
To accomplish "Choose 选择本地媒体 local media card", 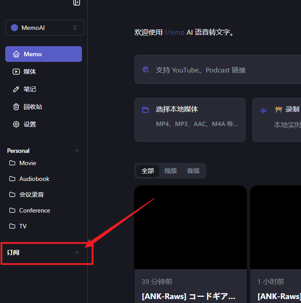I will click(190, 120).
